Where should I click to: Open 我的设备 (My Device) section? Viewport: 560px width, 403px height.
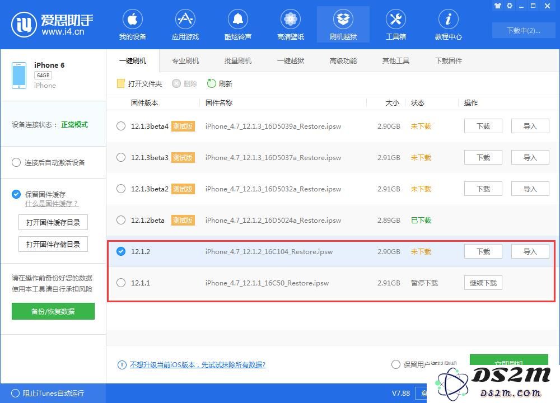coord(133,25)
